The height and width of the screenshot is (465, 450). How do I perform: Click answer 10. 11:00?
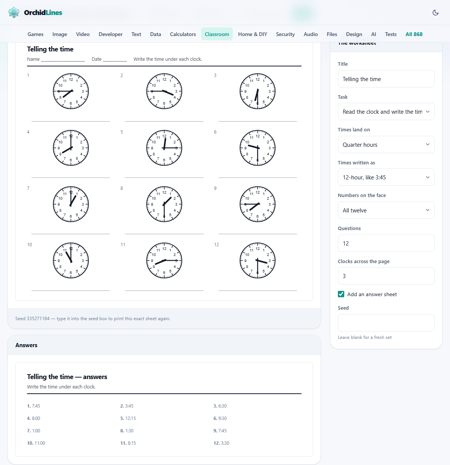[x=36, y=443]
